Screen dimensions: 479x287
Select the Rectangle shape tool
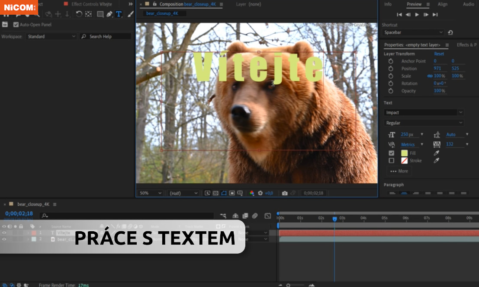point(100,14)
